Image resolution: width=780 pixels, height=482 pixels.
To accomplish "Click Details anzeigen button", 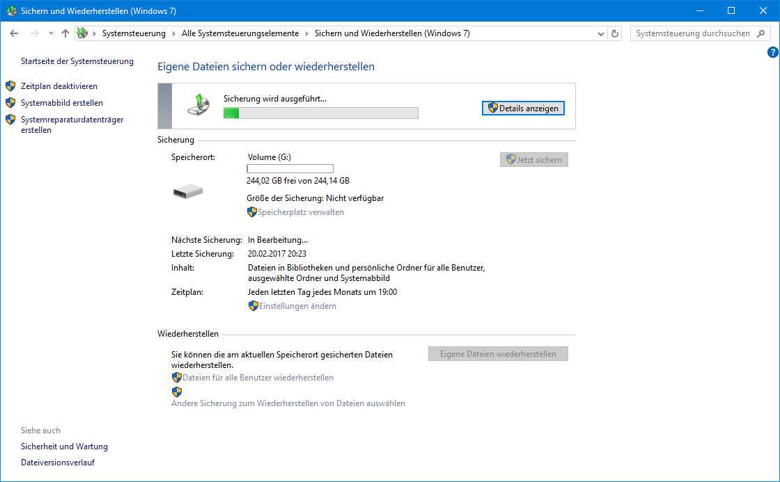I will 523,109.
